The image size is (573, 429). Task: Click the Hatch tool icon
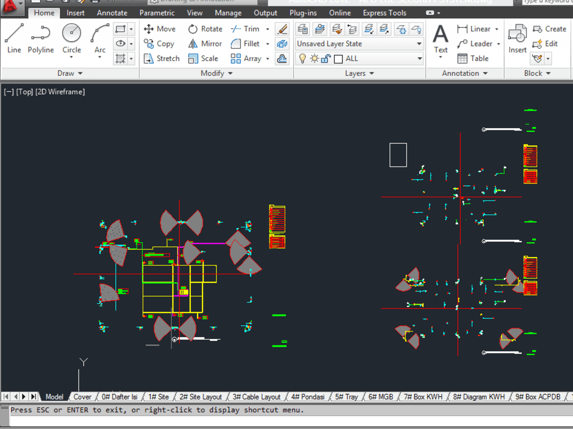click(120, 59)
